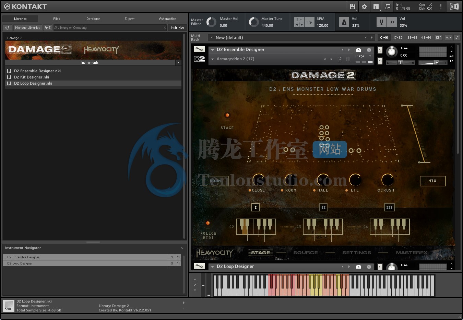This screenshot has width=463, height=320.
Task: Click the exclamation panic button
Action: (441, 7)
